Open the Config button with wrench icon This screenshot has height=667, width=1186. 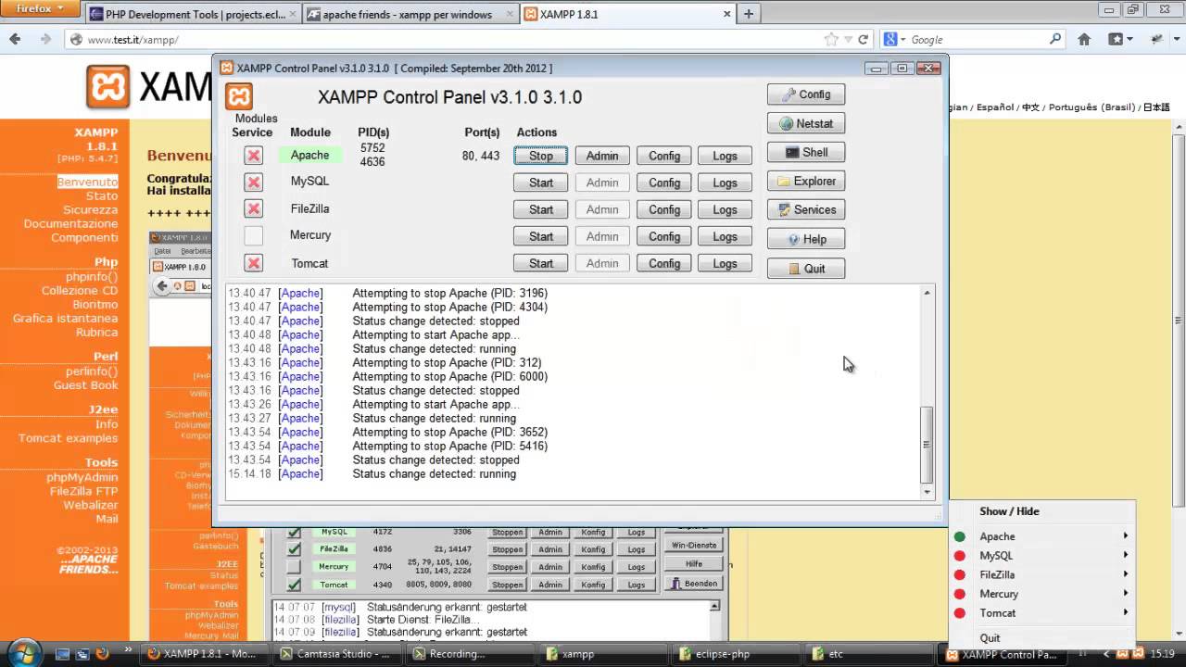[x=806, y=94]
